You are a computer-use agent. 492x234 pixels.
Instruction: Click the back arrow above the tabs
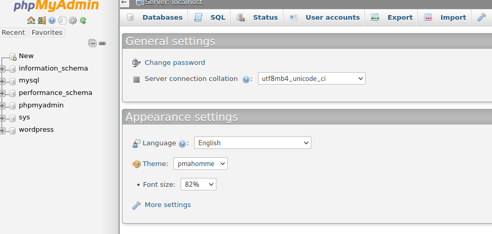(124, 2)
